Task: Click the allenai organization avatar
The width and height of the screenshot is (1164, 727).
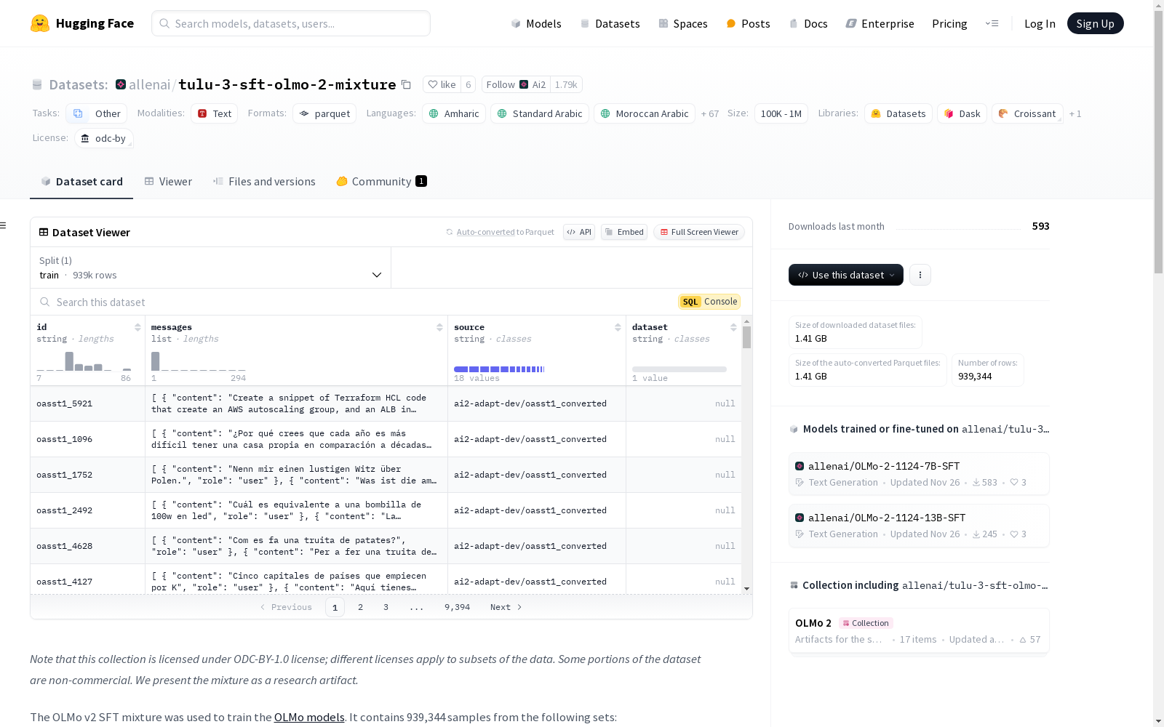Action: coord(121,84)
